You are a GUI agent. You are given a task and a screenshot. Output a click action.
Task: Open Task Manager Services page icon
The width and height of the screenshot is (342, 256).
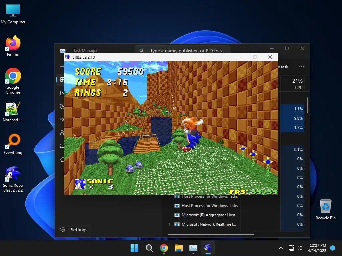[x=62, y=160]
